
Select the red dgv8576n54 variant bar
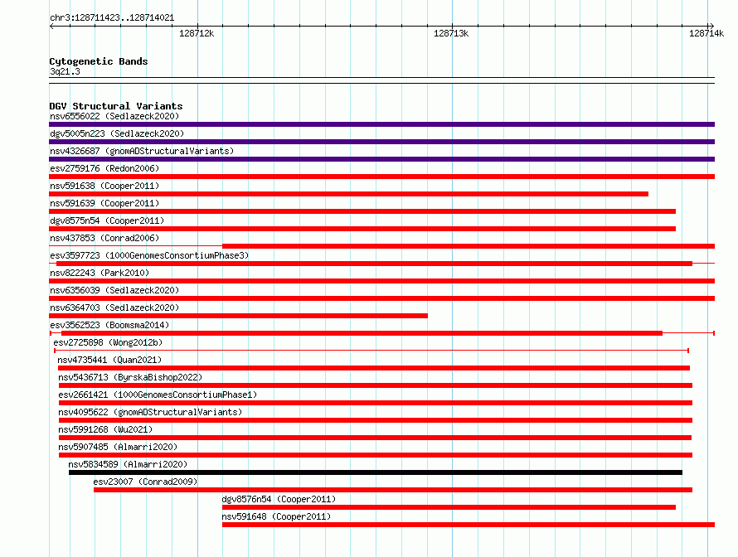(x=449, y=507)
